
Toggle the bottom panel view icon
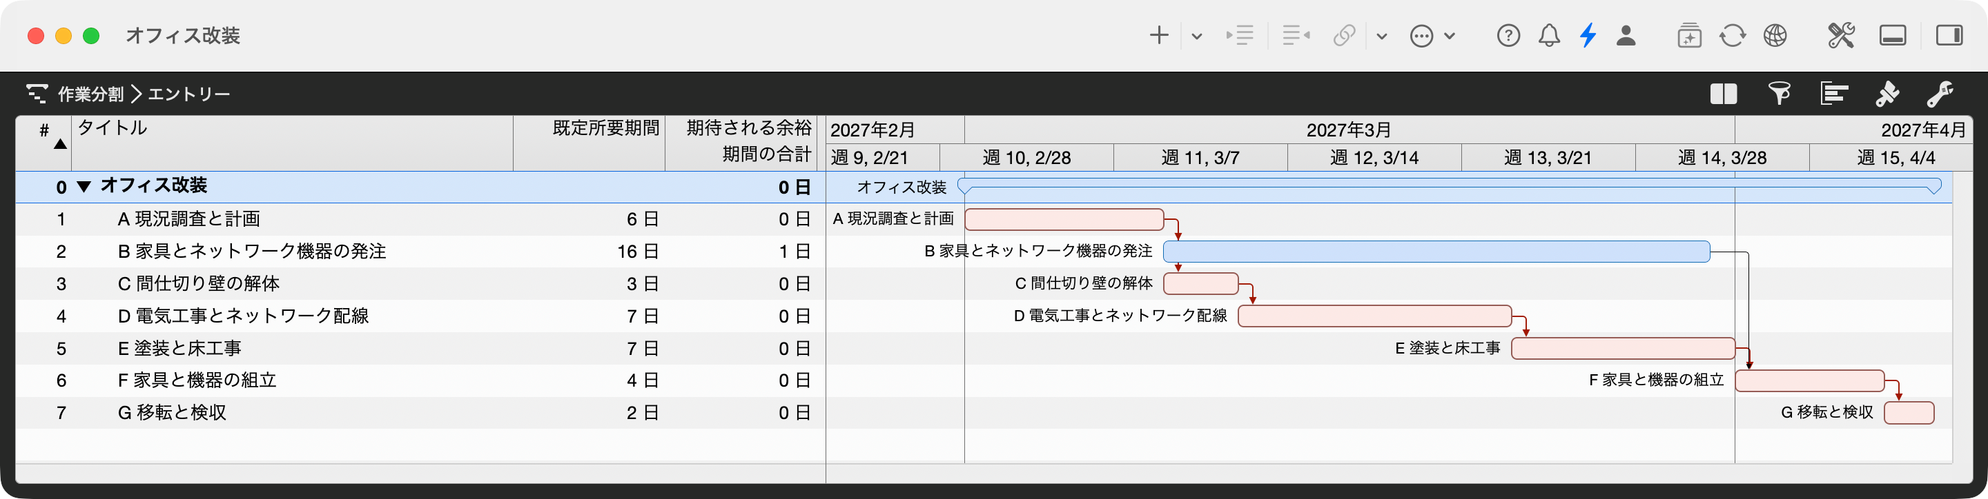(x=1892, y=35)
